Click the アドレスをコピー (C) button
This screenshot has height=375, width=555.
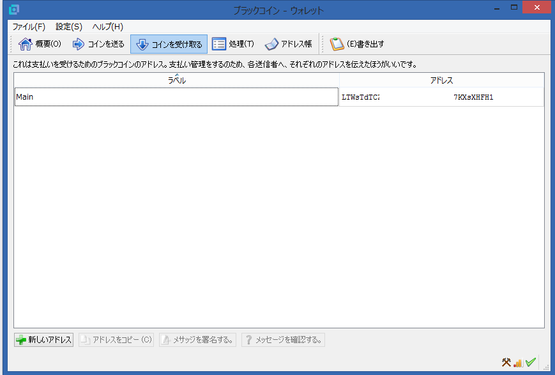pos(116,340)
